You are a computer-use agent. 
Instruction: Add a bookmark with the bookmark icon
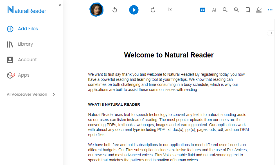248,10
